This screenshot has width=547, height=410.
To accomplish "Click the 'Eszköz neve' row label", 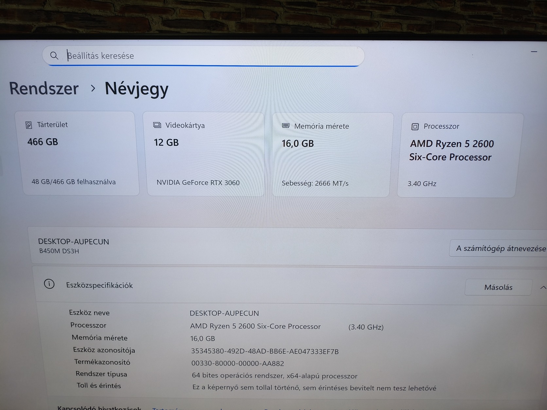I will [x=89, y=313].
